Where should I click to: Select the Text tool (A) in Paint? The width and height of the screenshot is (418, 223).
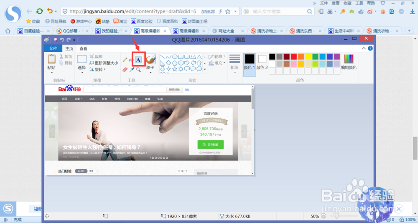[138, 60]
